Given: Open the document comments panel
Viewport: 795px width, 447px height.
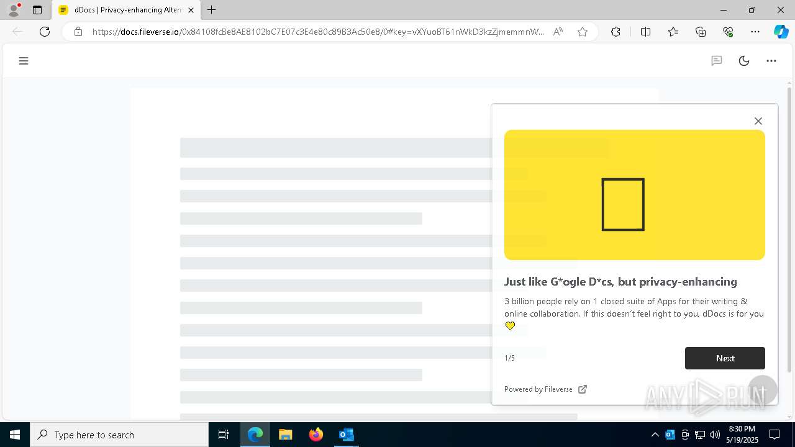Looking at the screenshot, I should (x=717, y=61).
